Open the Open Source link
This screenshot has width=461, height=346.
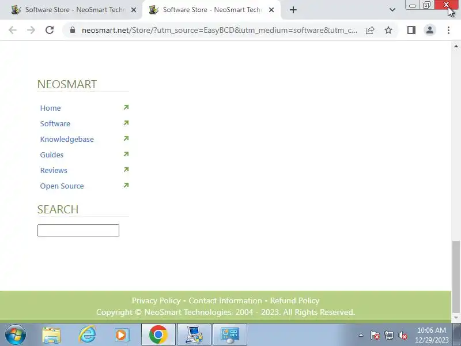point(62,186)
